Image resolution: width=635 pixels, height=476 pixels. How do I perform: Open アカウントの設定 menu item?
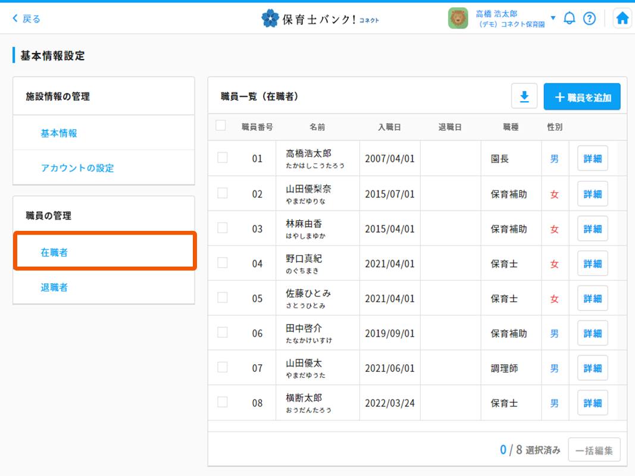coord(77,168)
